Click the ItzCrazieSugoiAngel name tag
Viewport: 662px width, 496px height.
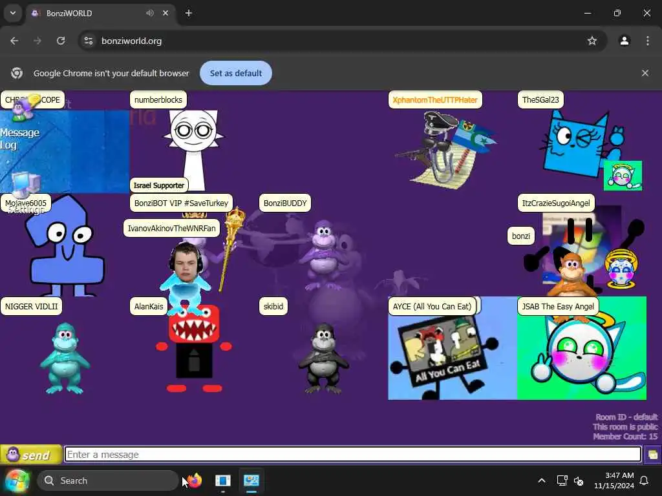pos(556,203)
